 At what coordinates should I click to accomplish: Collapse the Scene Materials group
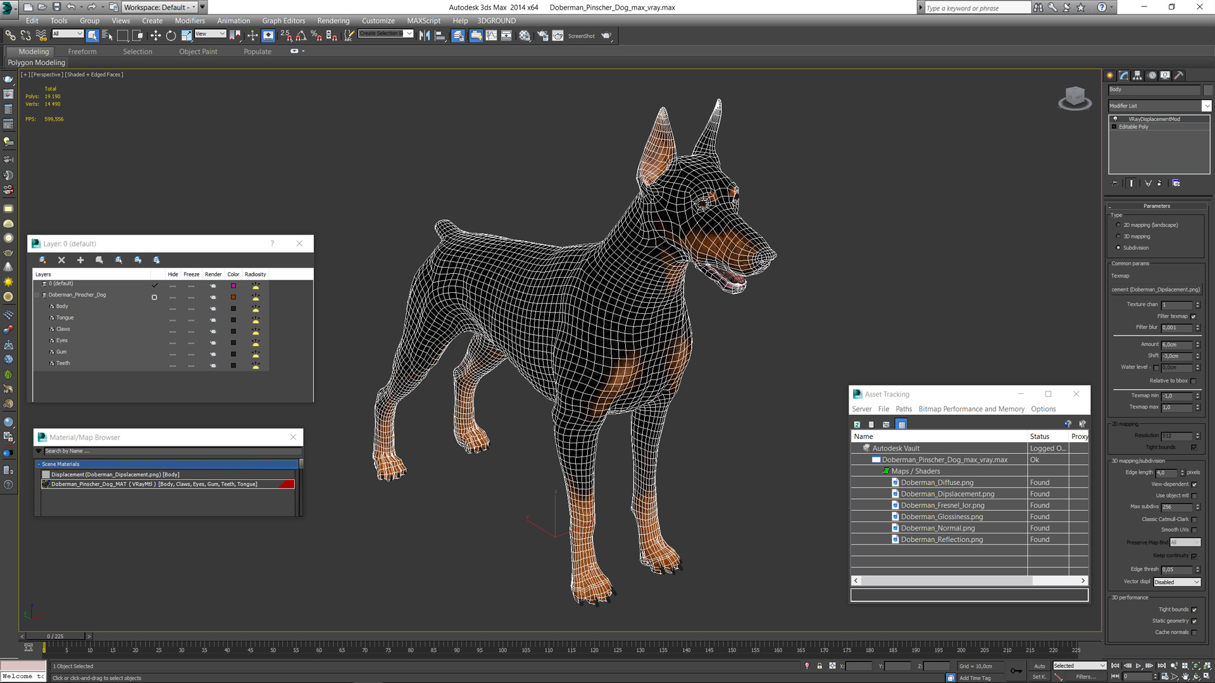click(x=39, y=464)
